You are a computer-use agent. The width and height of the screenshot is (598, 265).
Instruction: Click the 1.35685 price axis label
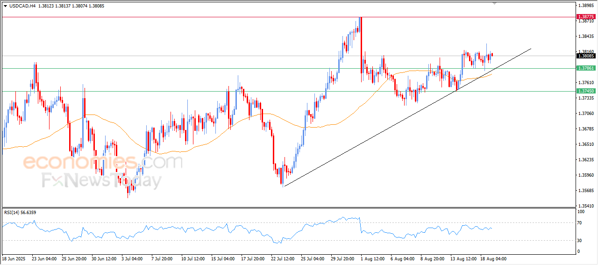[x=587, y=191]
